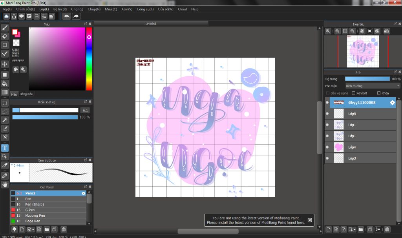This screenshot has width=402, height=238.
Task: Select the Lasso selection tool
Action: pyautogui.click(x=5, y=111)
